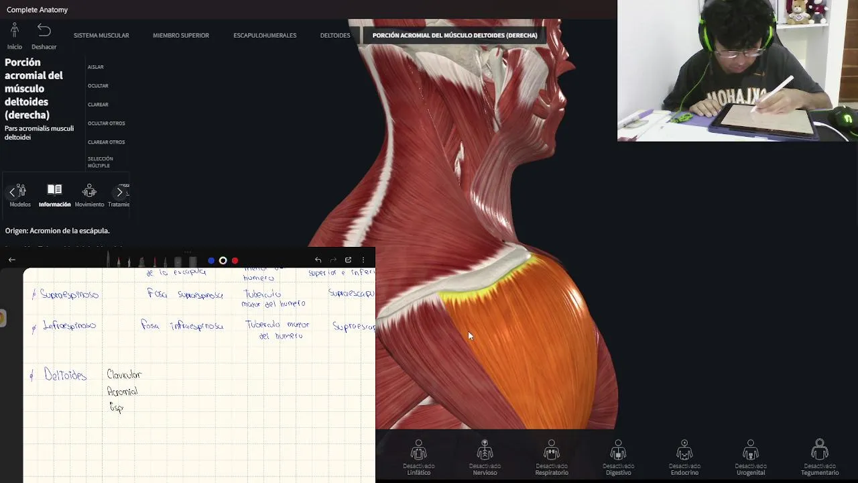Viewport: 858px width, 483px height.
Task: Click 'Pars acromialis musculi deltoidei' subtitle
Action: tap(39, 133)
